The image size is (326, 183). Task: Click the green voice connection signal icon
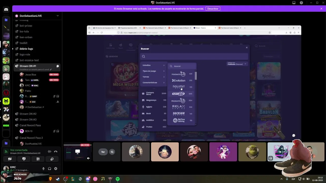[x=6, y=152]
